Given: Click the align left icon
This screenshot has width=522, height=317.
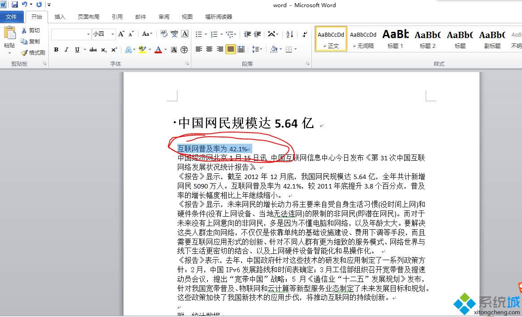Looking at the screenshot, I should [199, 49].
